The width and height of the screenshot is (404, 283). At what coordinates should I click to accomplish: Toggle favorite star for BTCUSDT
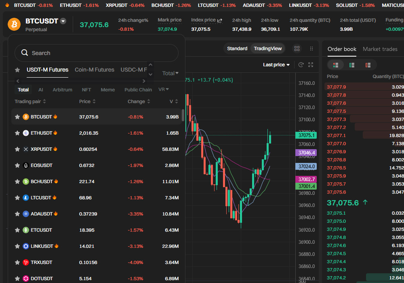click(x=17, y=117)
